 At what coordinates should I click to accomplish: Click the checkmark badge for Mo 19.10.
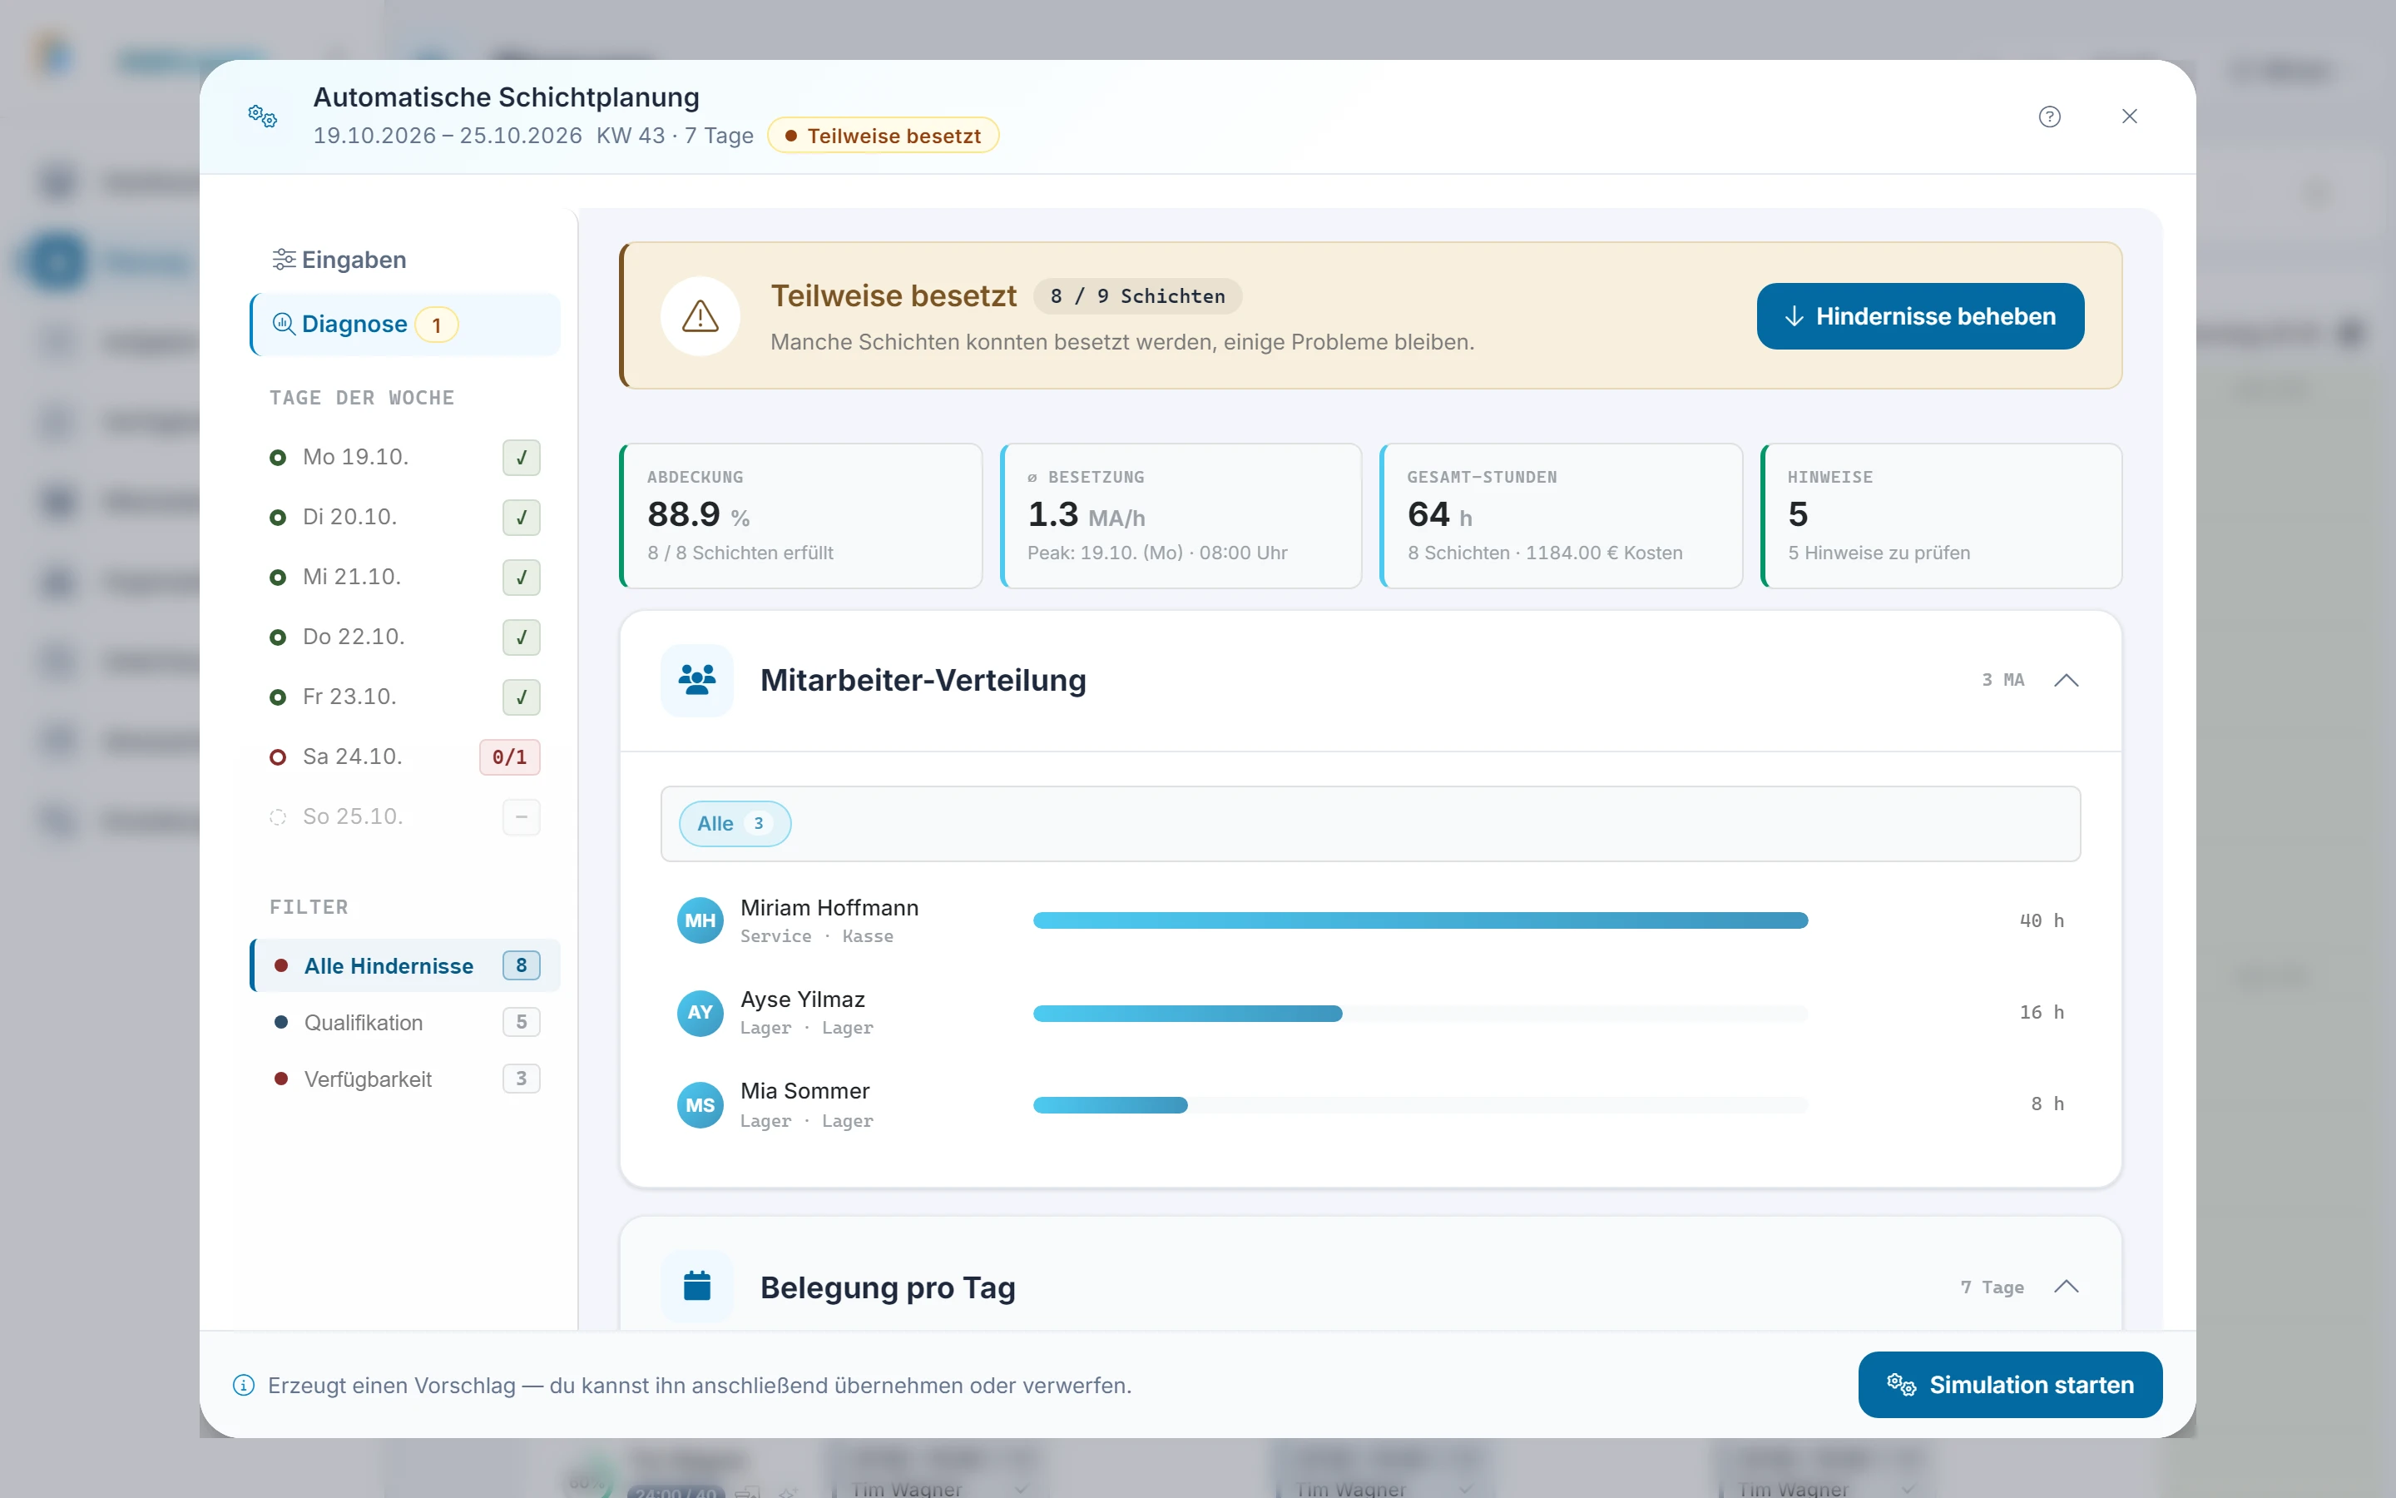pos(521,458)
